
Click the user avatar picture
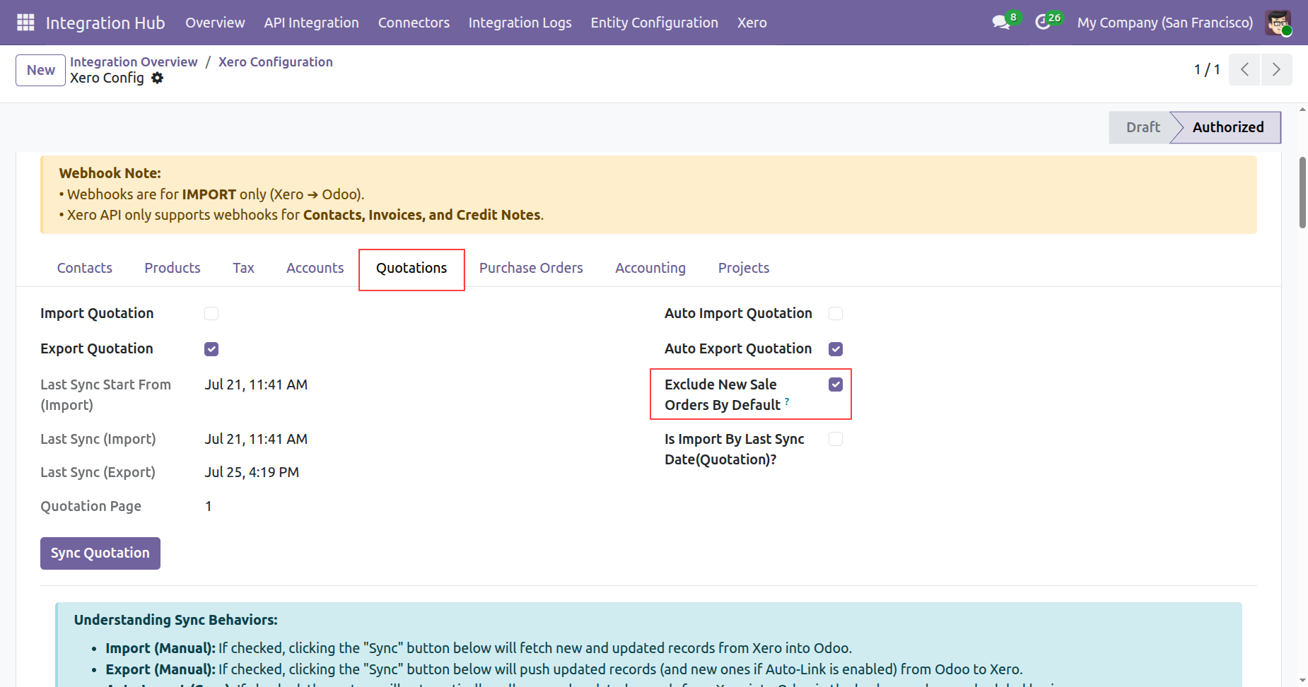point(1278,23)
